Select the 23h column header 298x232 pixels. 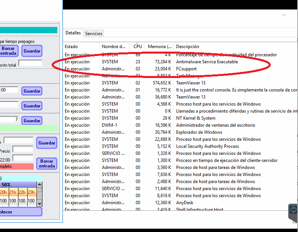tap(32, 192)
